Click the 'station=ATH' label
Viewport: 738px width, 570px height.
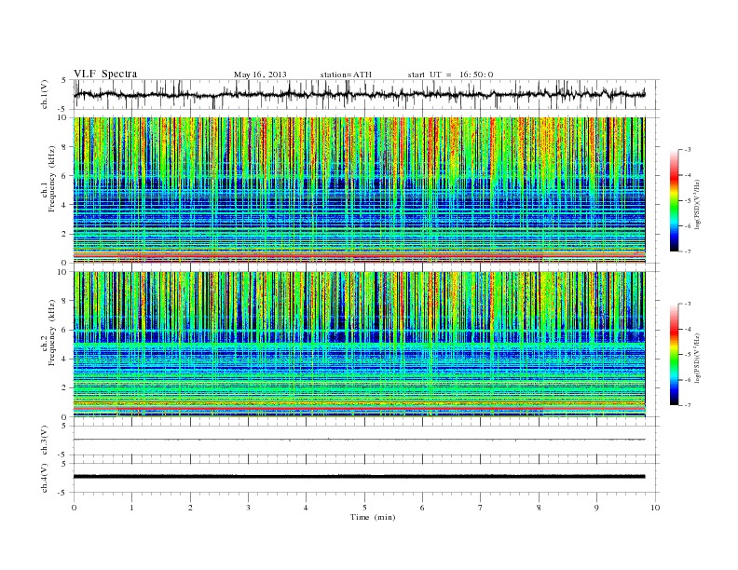[346, 75]
